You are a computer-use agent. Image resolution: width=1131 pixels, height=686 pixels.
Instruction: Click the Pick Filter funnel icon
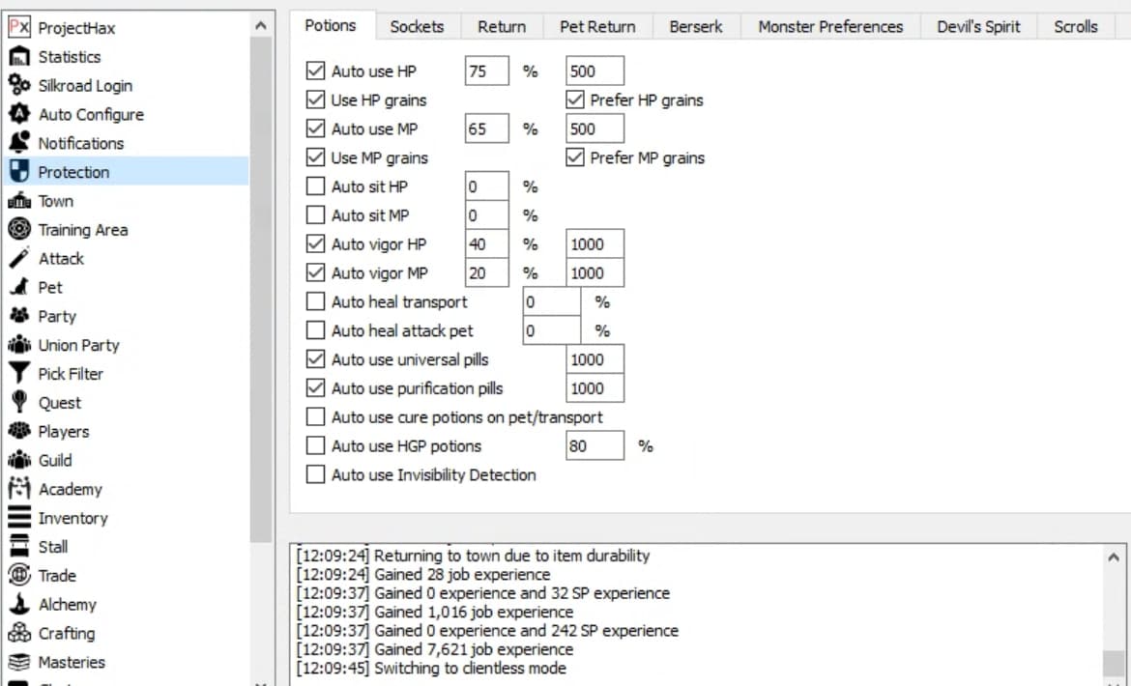pyautogui.click(x=19, y=374)
